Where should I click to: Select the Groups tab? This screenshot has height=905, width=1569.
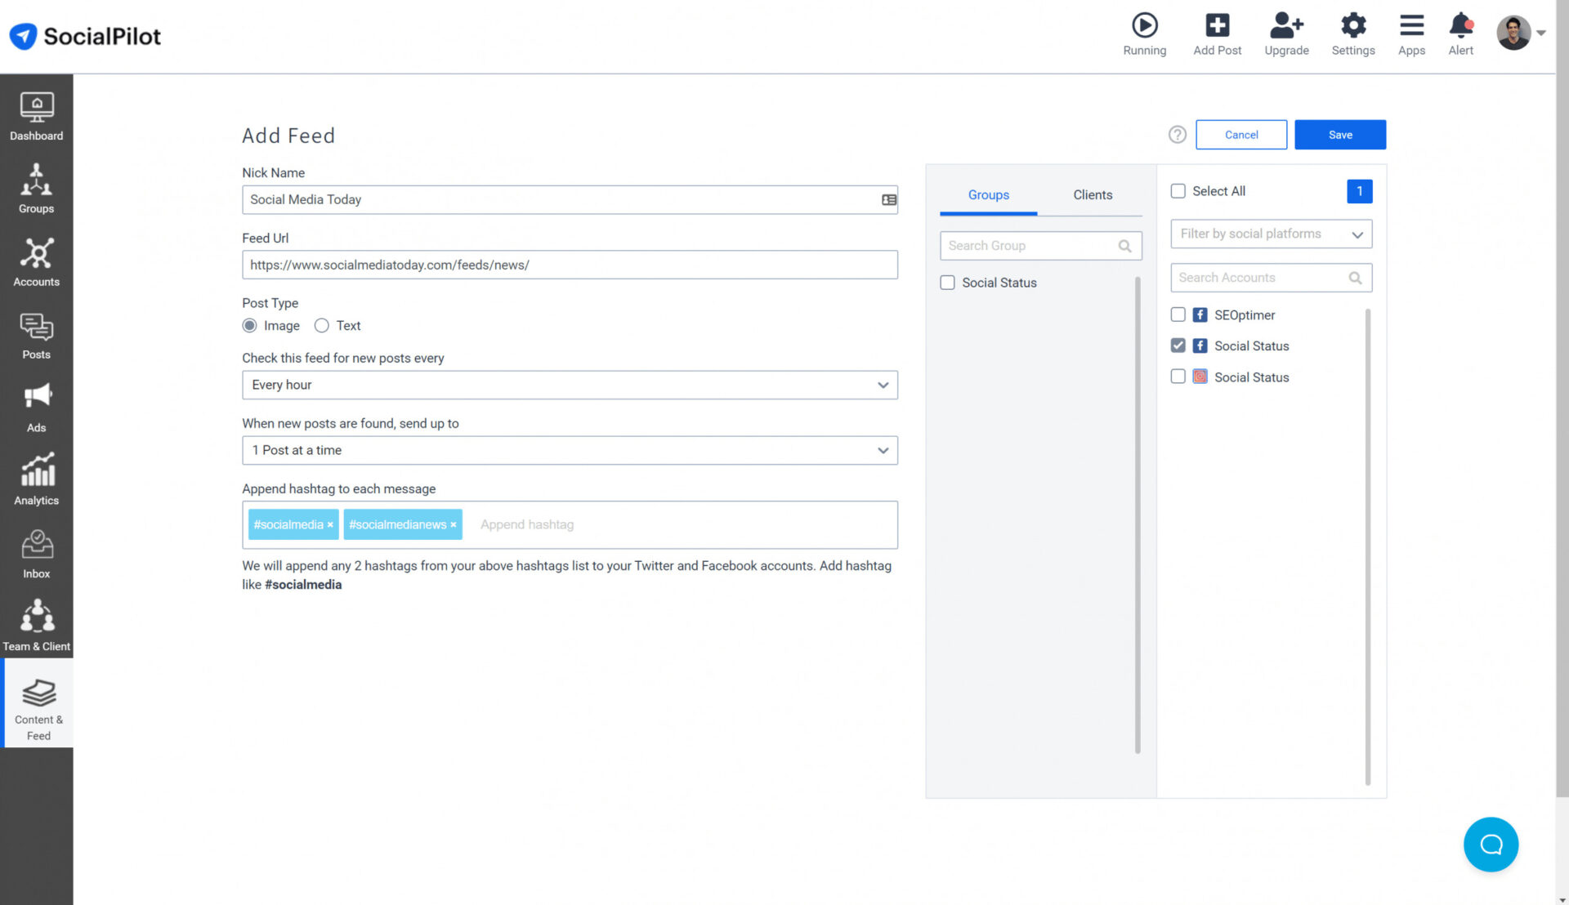point(987,195)
